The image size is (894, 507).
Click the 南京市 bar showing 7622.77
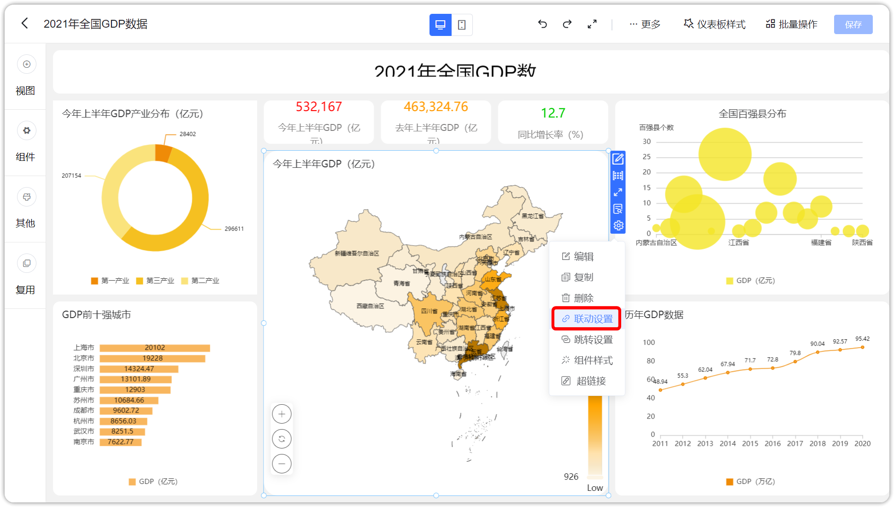(x=121, y=442)
